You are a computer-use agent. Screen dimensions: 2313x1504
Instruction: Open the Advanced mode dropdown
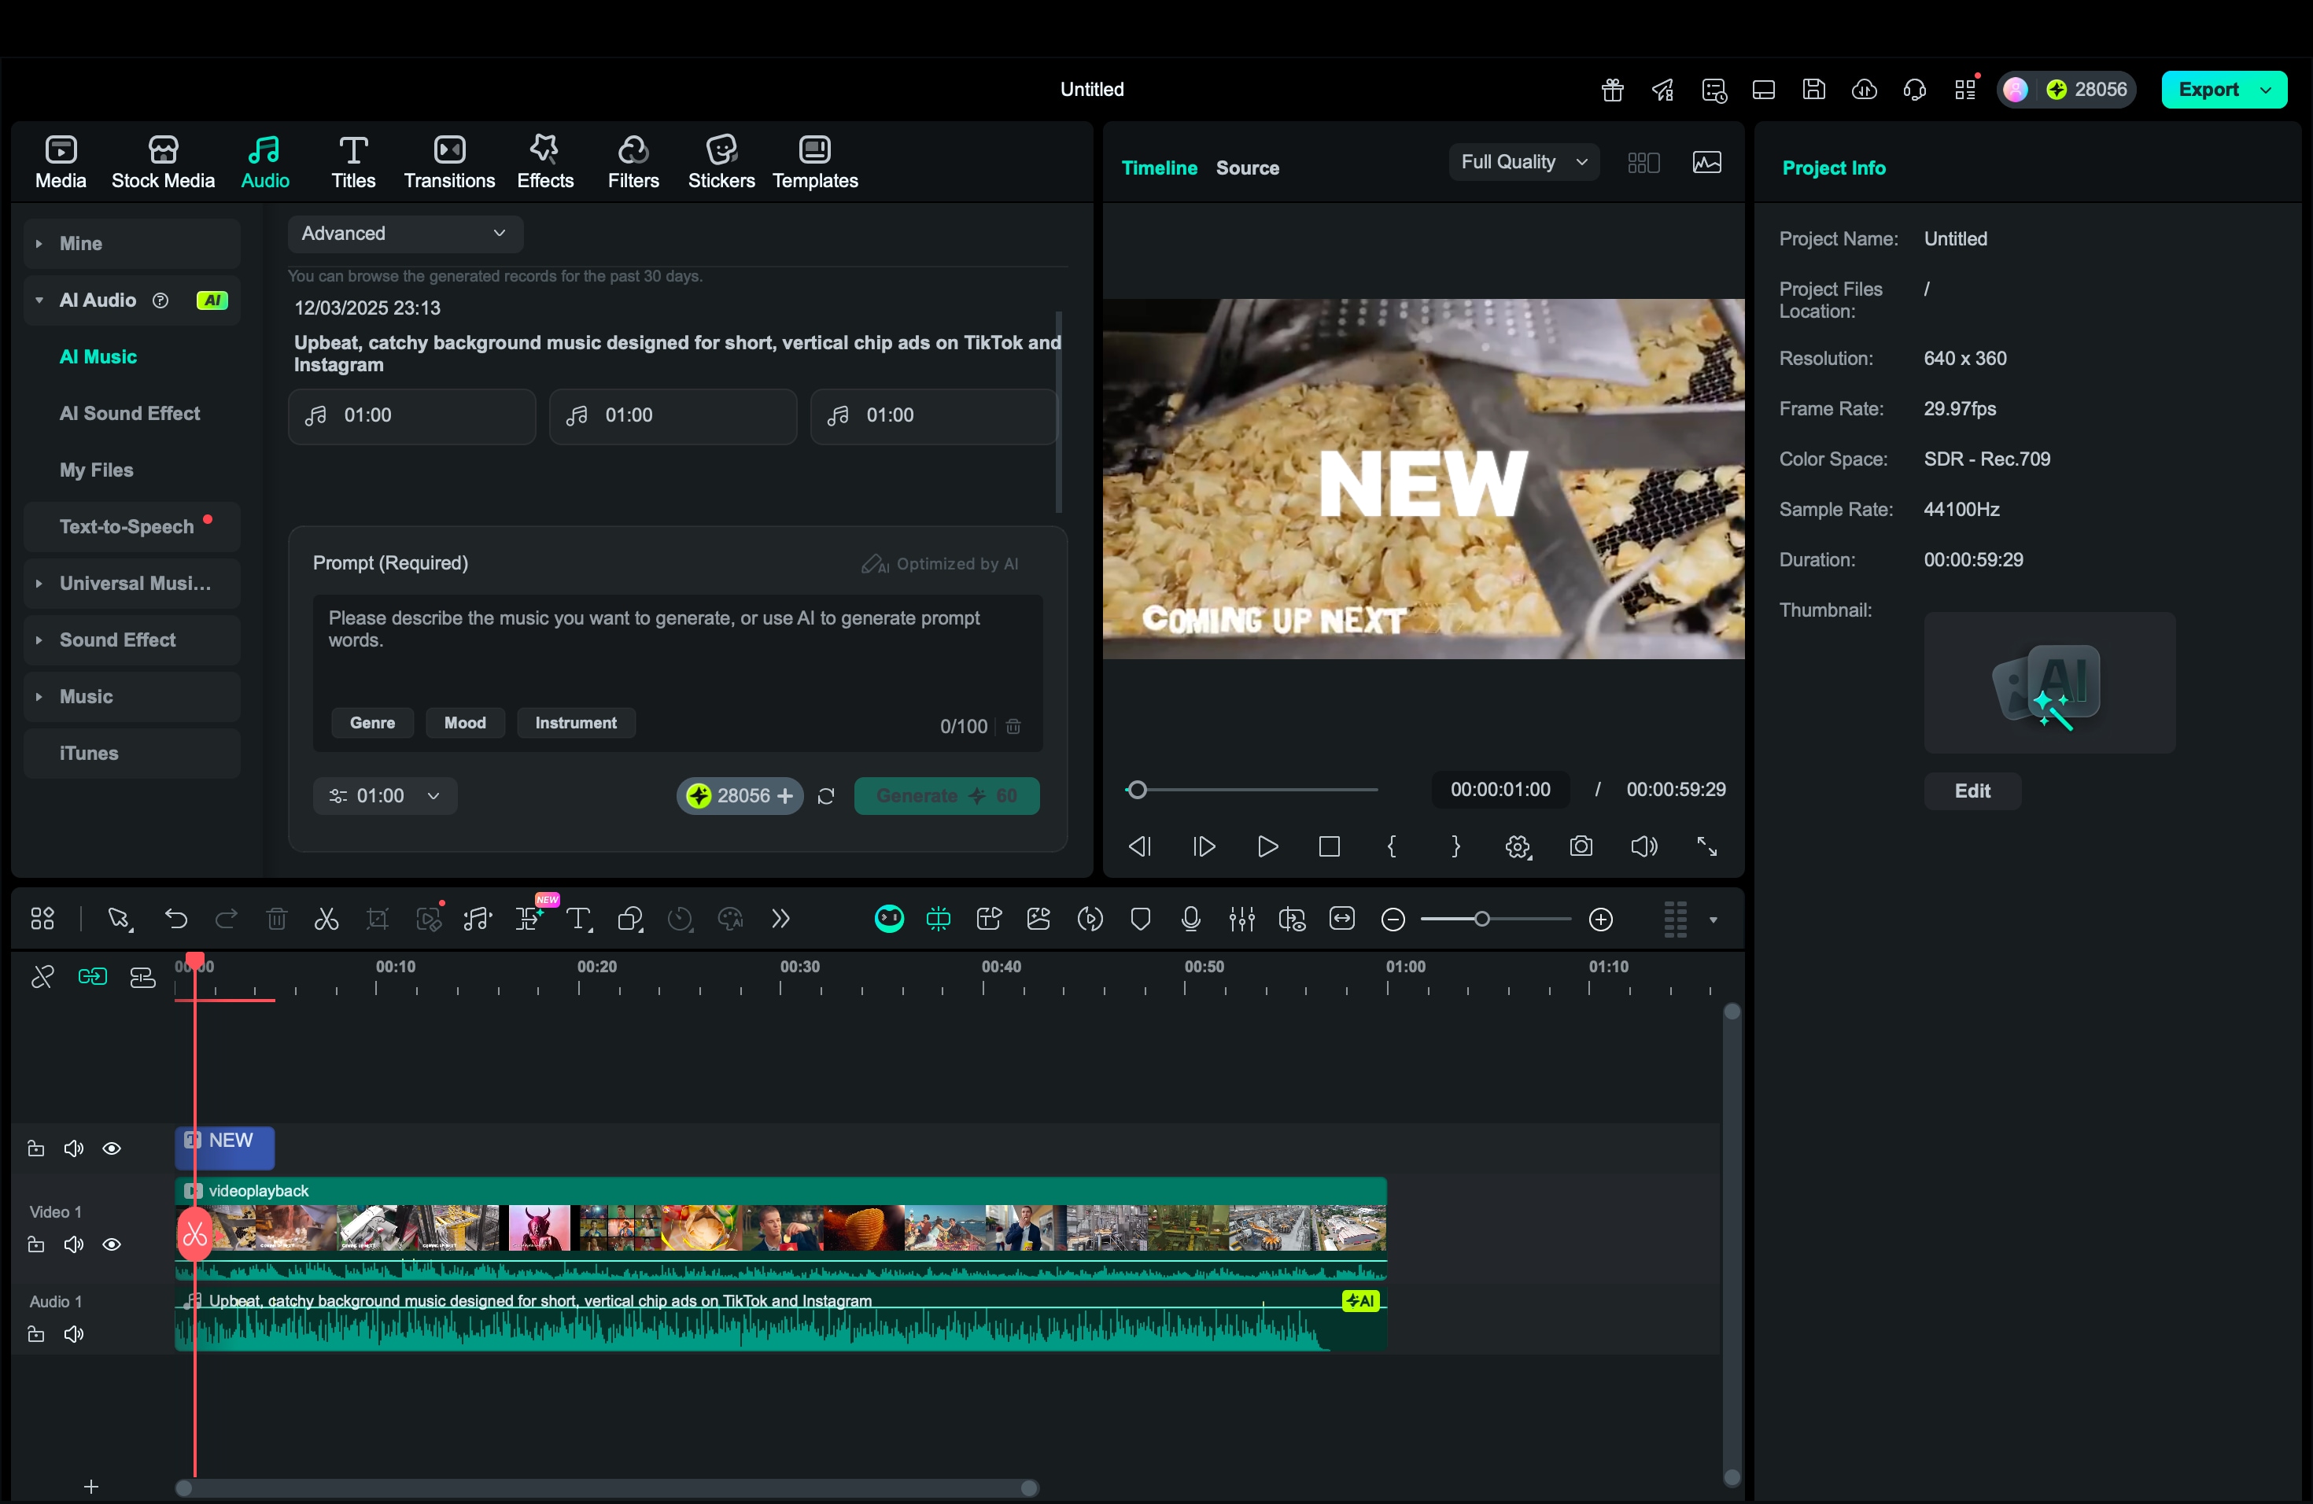tap(405, 233)
